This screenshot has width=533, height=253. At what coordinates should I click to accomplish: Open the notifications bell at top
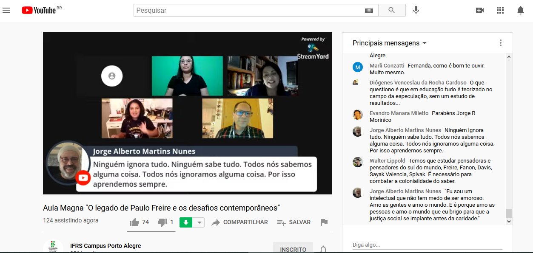tap(521, 10)
